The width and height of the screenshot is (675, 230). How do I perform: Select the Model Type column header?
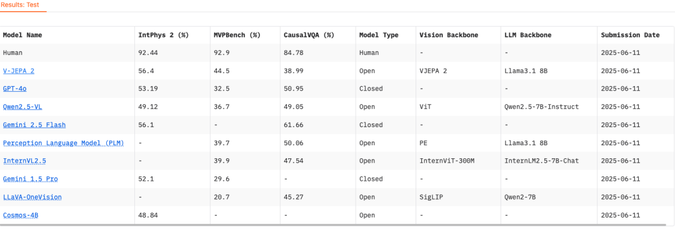click(379, 35)
